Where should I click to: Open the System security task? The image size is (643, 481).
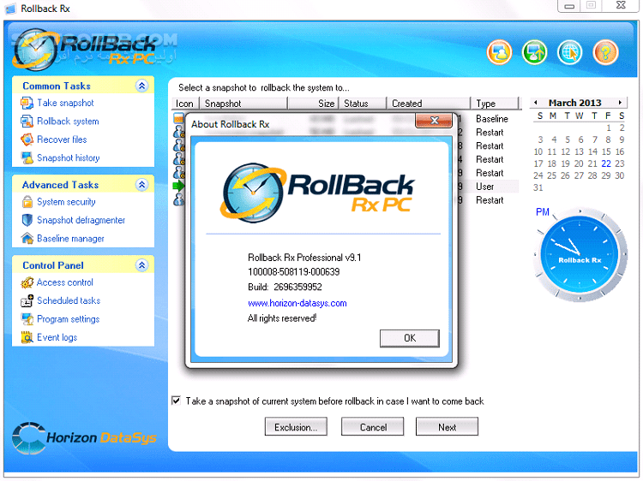[x=66, y=202]
